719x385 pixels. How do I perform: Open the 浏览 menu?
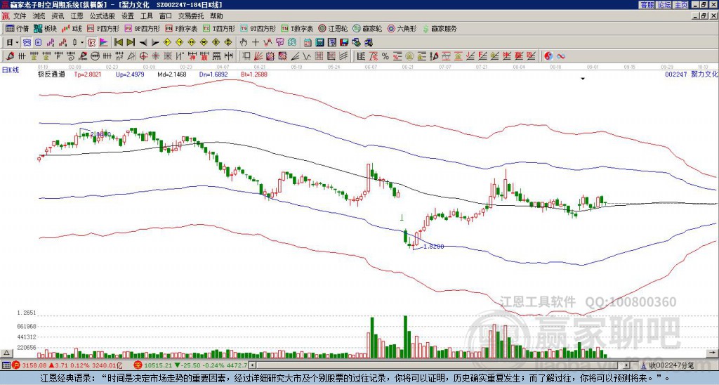39,16
